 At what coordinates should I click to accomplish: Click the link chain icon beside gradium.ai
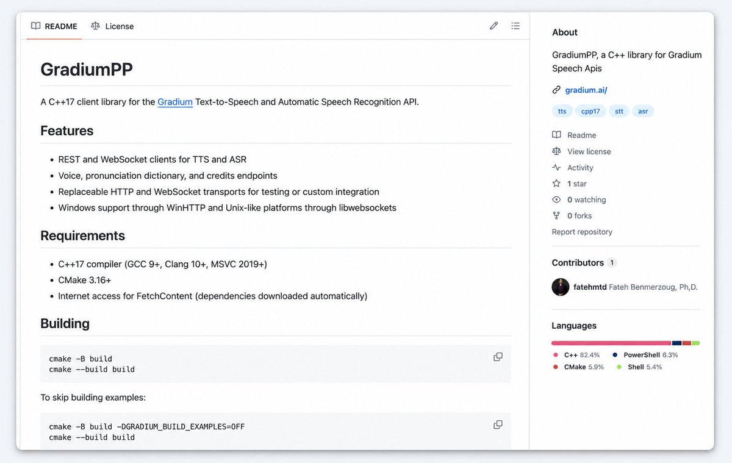(556, 90)
